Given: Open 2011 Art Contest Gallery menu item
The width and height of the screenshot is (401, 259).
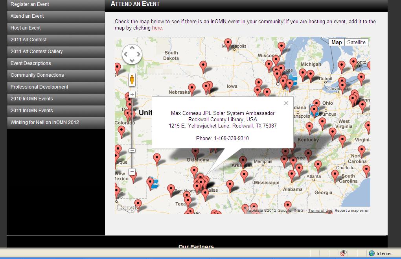Looking at the screenshot, I should pos(37,52).
